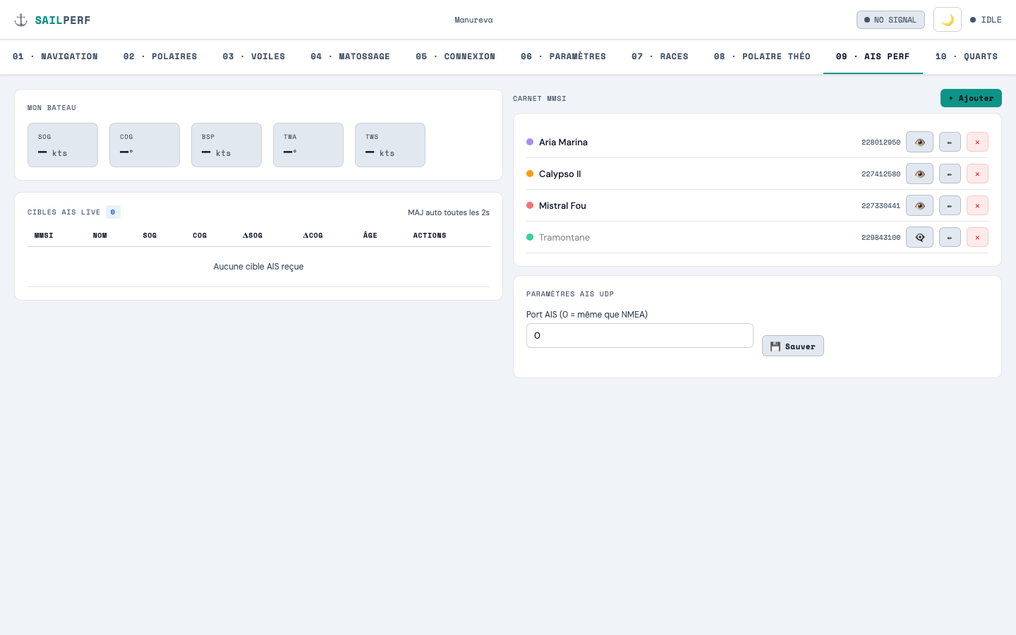Edit Aria Marina with pencil icon
This screenshot has height=635, width=1016.
(950, 142)
